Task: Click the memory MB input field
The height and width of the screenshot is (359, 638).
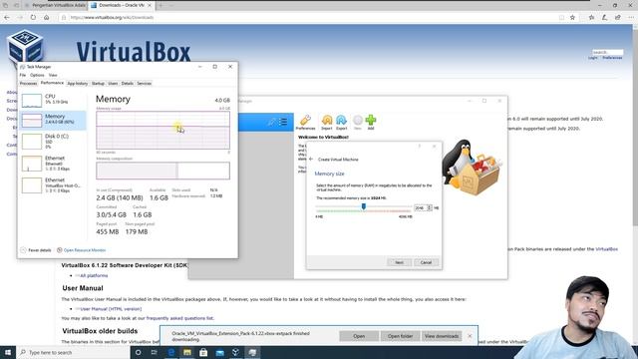Action: coord(421,208)
